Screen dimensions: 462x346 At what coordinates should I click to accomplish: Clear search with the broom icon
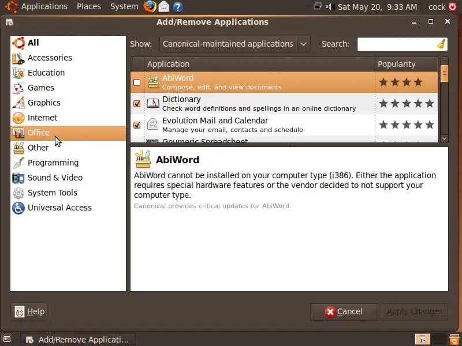[x=441, y=44]
